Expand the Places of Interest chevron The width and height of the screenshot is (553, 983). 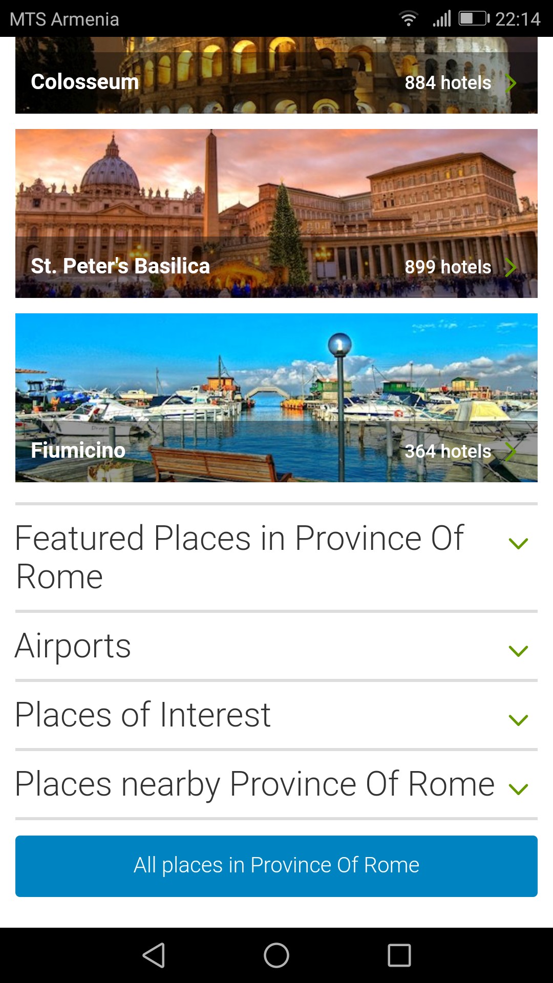point(518,720)
